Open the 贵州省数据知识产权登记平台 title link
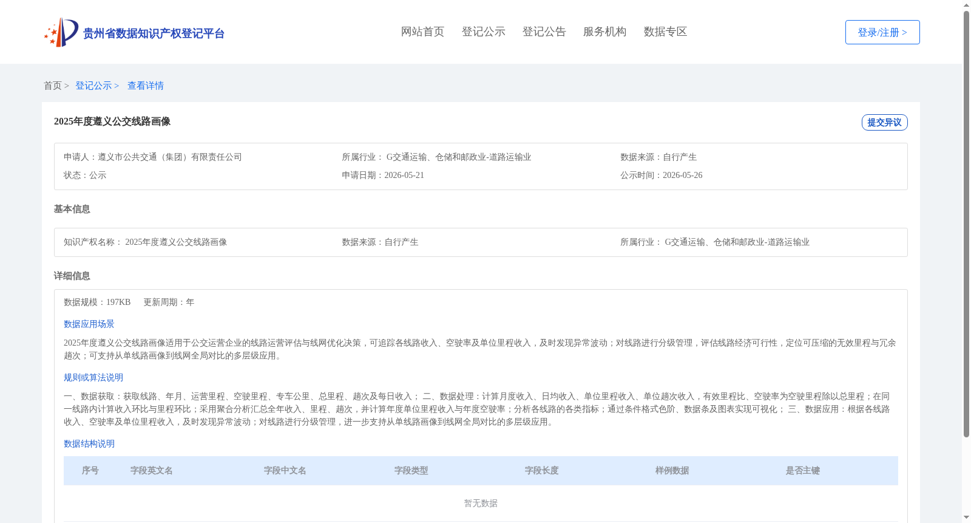Viewport: 971px width, 523px height. click(154, 33)
